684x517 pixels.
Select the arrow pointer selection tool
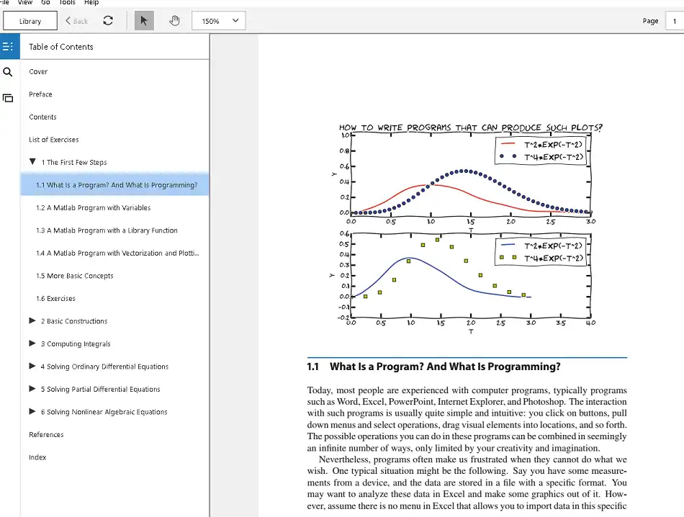[144, 21]
